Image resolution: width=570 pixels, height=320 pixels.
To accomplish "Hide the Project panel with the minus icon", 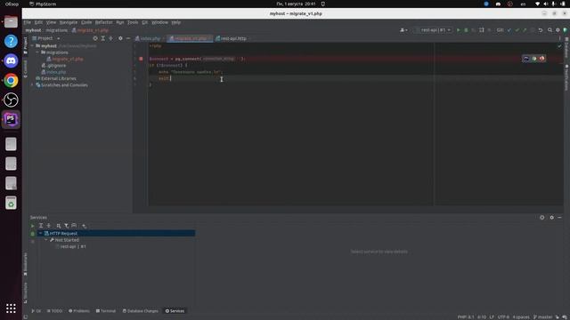I will click(128, 38).
